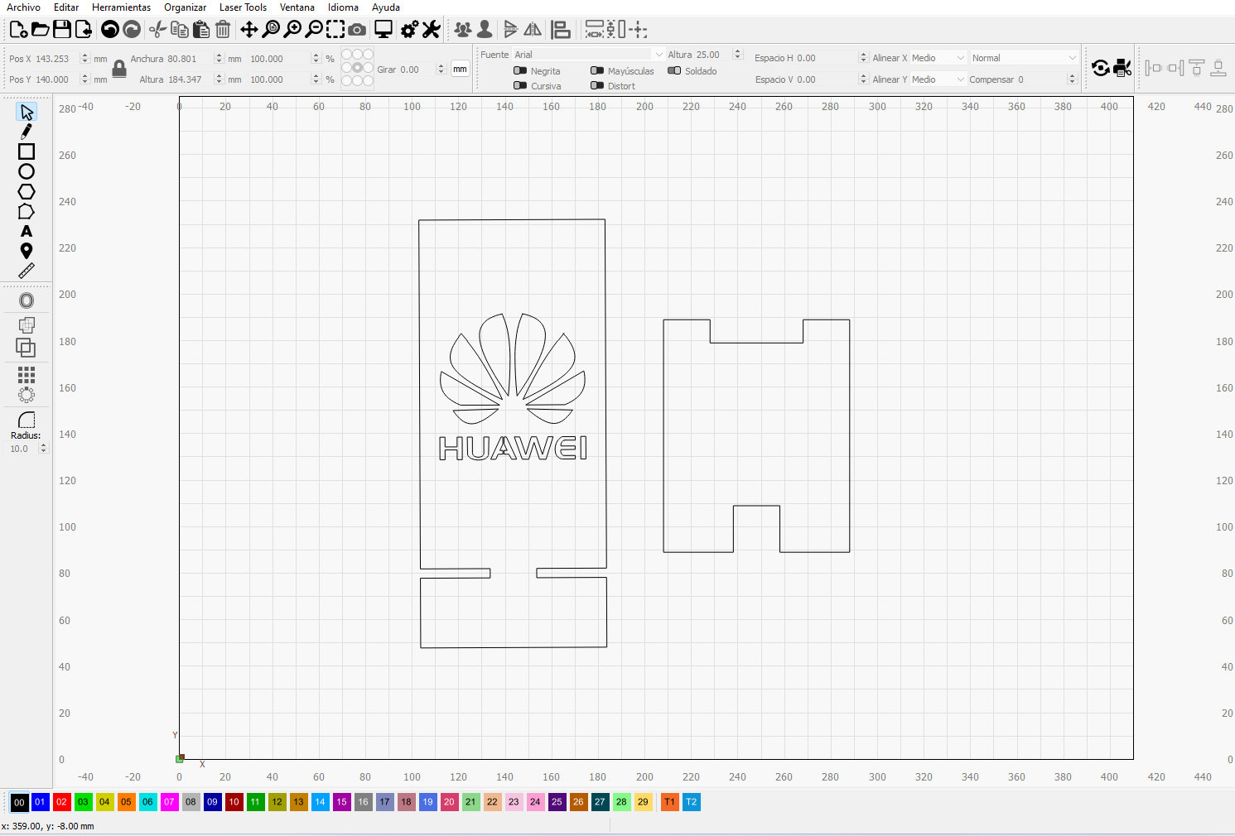
Task: Click the New file icon
Action: 18,30
